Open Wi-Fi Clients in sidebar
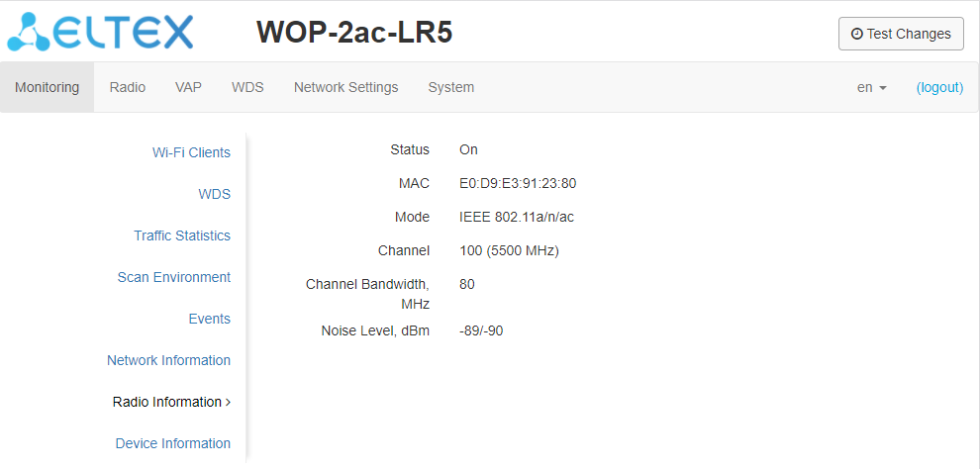Viewport: 980px width, 469px height. click(x=191, y=152)
